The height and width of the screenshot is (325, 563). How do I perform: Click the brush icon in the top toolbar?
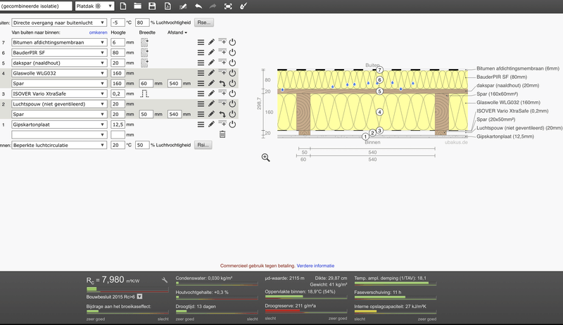243,6
